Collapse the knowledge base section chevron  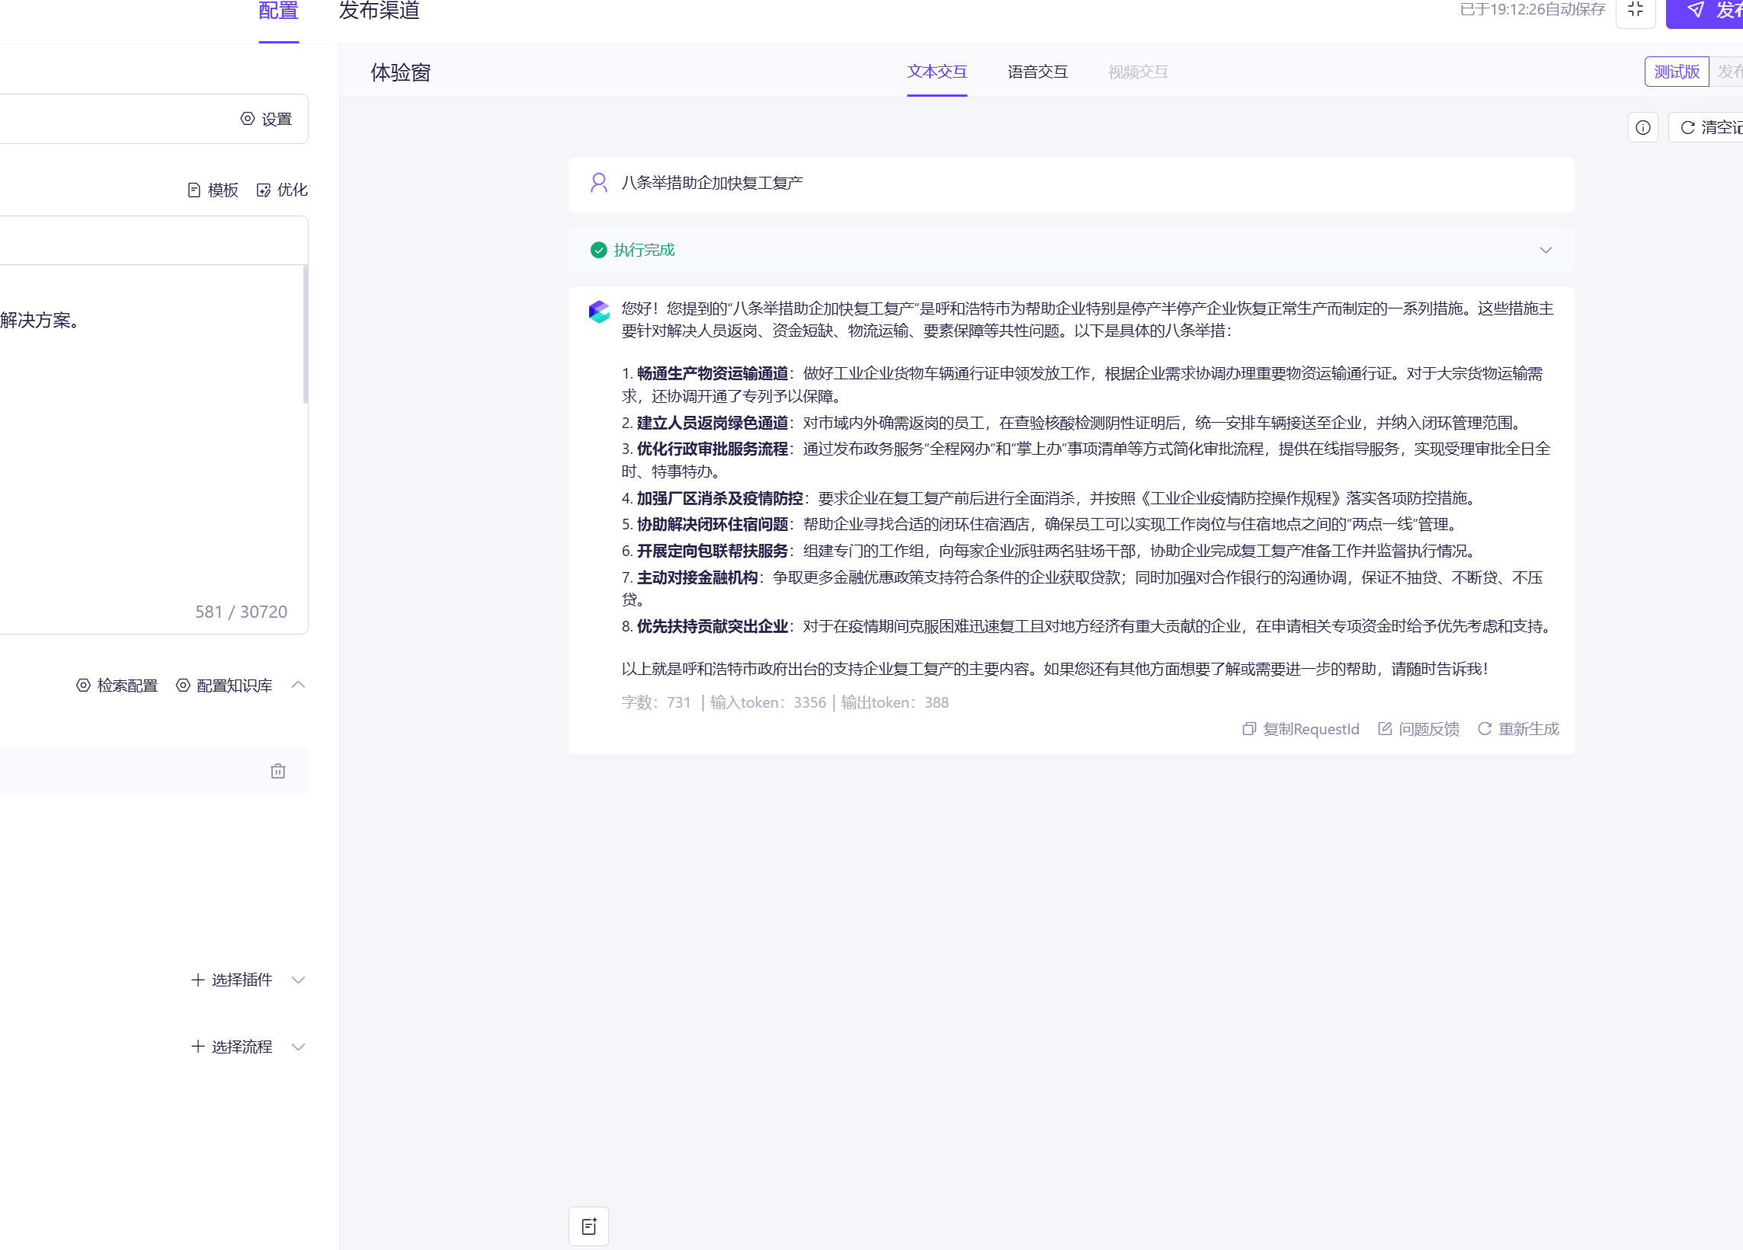(298, 685)
